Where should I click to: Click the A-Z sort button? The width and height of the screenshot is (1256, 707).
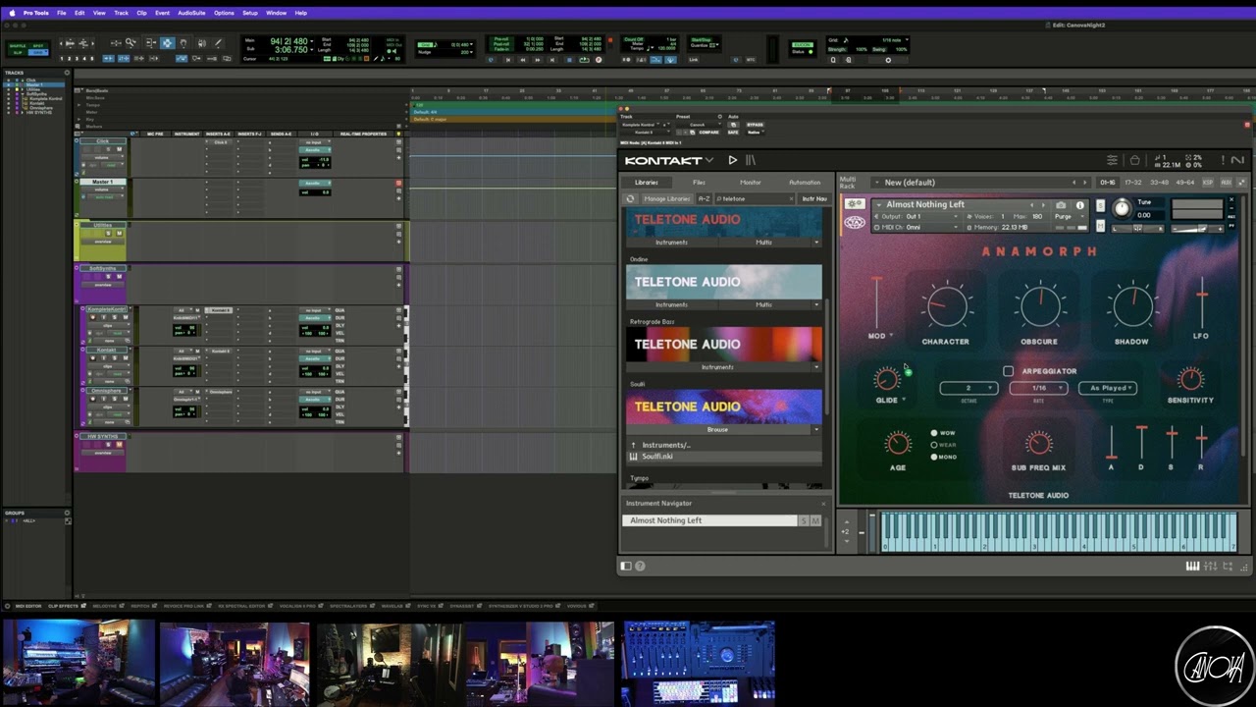point(704,198)
